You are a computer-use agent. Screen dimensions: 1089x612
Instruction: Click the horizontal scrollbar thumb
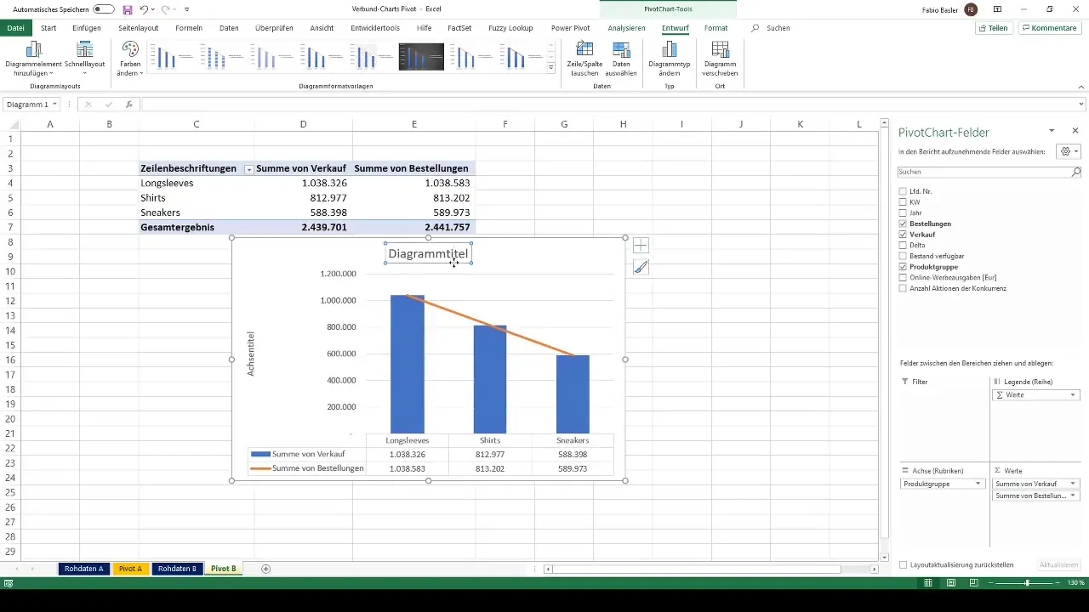coord(696,569)
